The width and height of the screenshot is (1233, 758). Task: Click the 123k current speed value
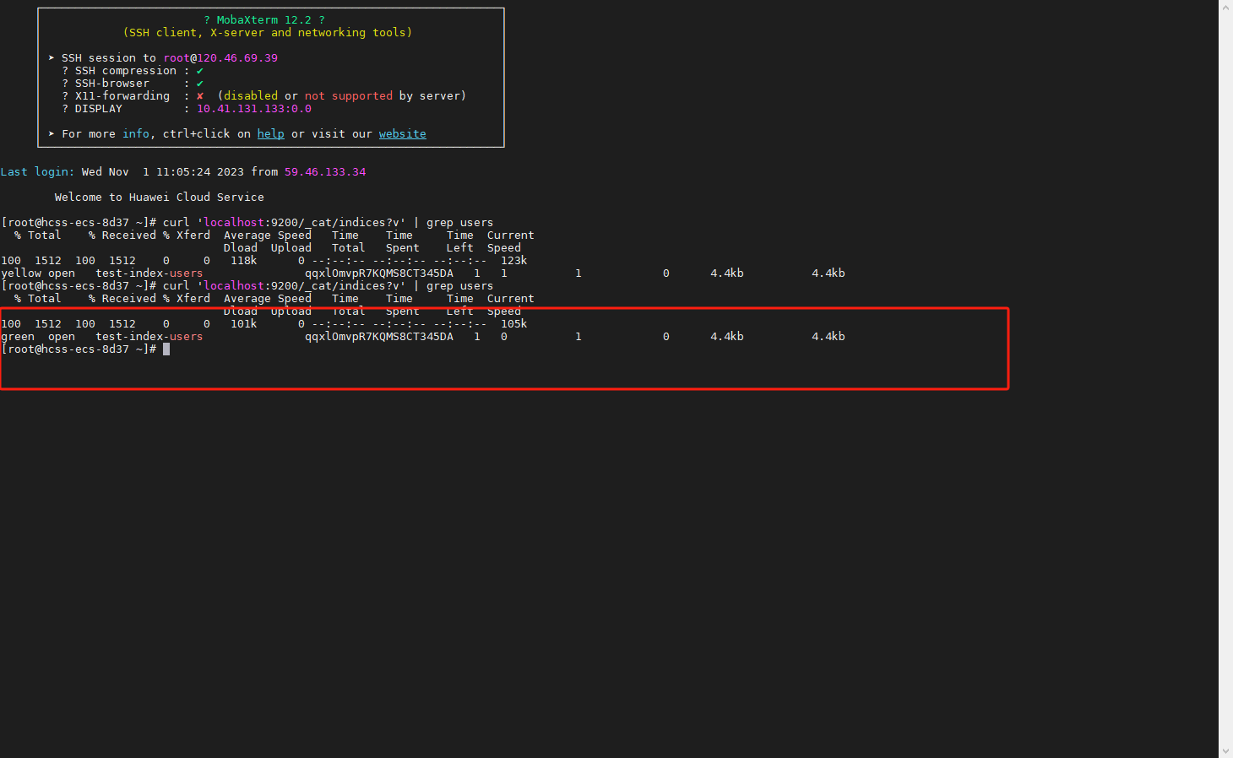(514, 261)
